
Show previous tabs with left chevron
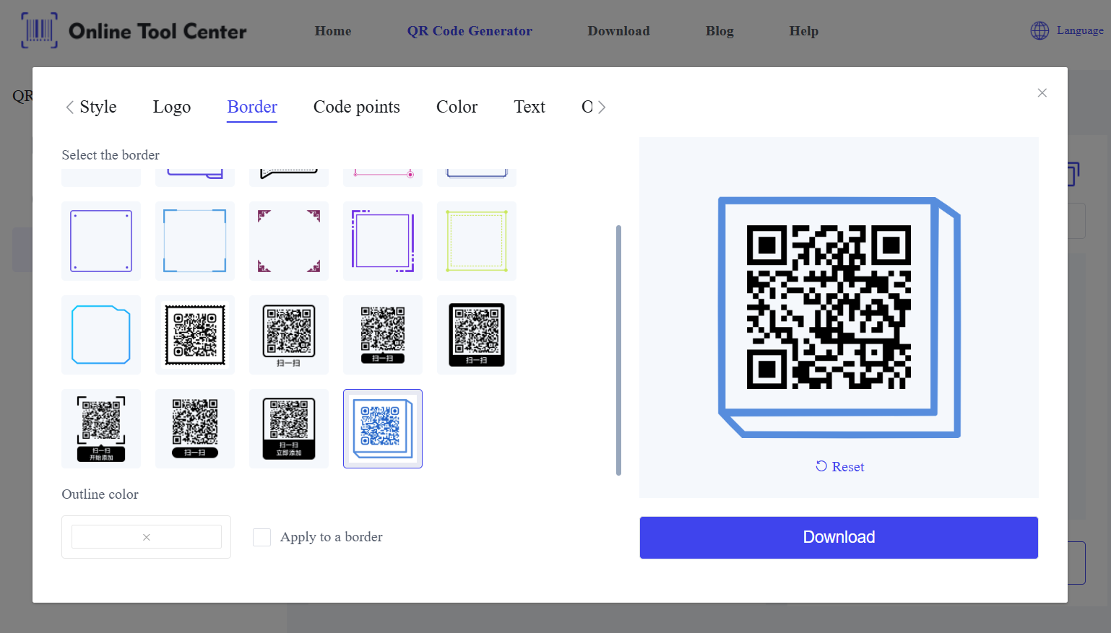69,108
